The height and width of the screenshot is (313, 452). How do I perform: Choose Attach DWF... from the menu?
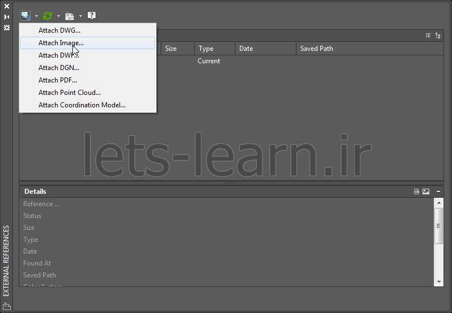[88, 55]
